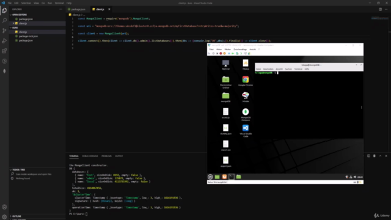Click line 7 of the code editor
This screenshot has height=220, width=391.
(x=174, y=41)
